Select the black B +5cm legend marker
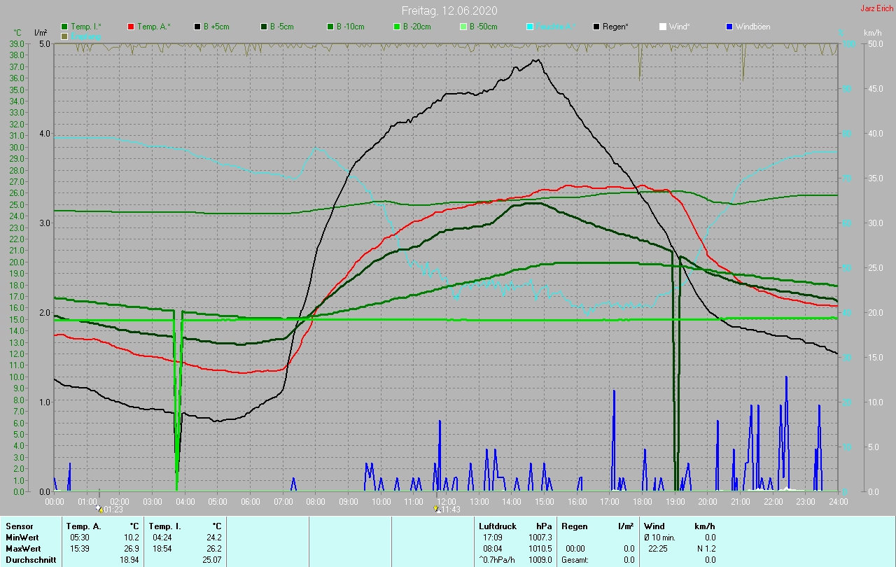896x567 pixels. tap(198, 27)
